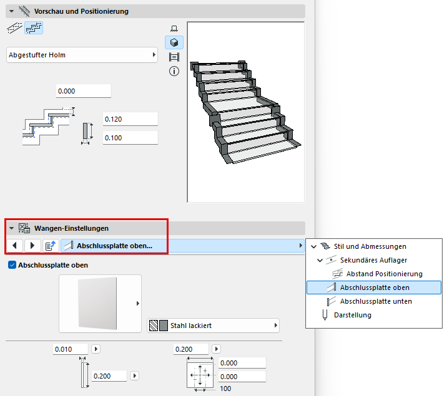Go to next settings page arrow

click(32, 246)
